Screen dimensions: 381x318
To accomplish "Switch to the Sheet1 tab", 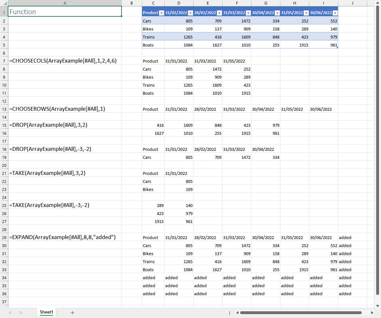I will coord(46,312).
